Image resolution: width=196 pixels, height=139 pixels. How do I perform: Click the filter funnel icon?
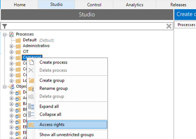coord(5,26)
